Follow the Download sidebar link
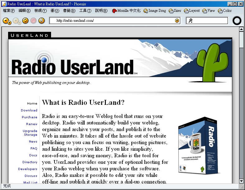 coord(29,110)
